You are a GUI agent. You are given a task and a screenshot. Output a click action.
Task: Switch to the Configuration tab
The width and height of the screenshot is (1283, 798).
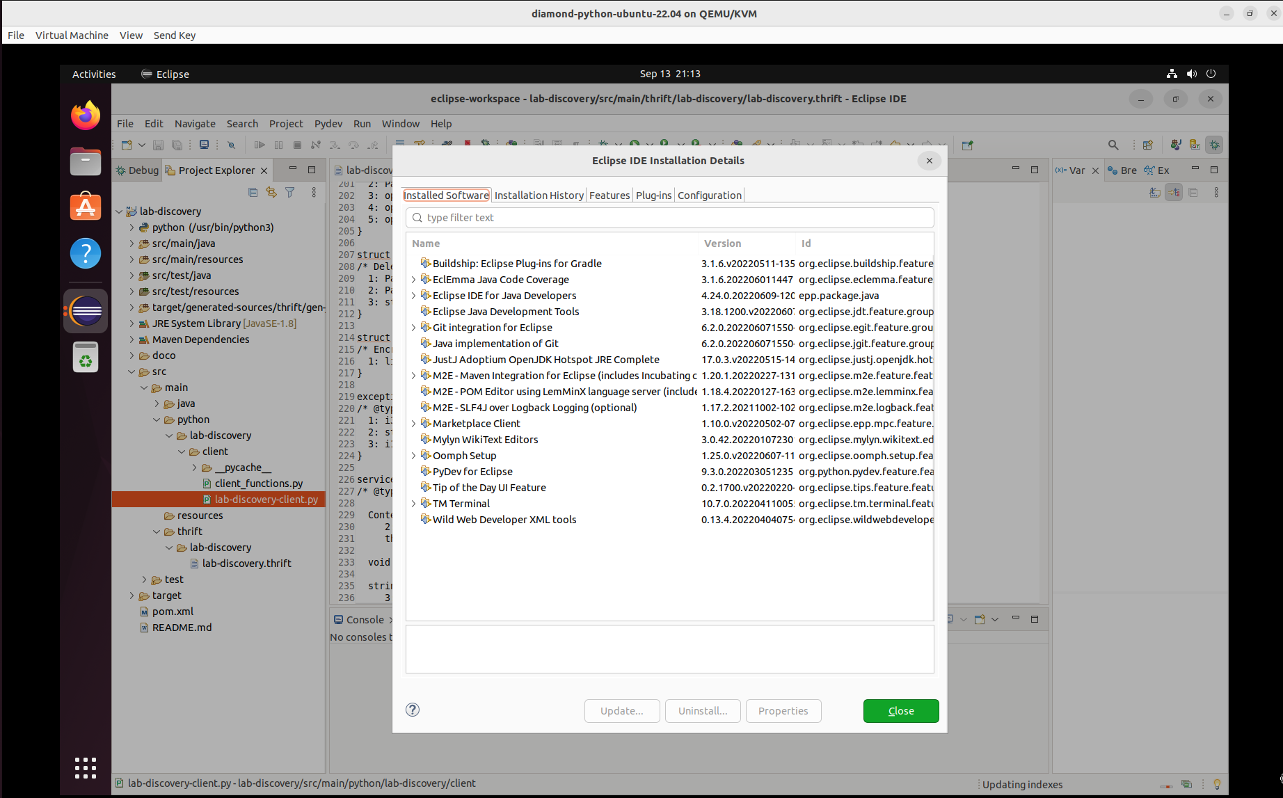[x=710, y=195]
